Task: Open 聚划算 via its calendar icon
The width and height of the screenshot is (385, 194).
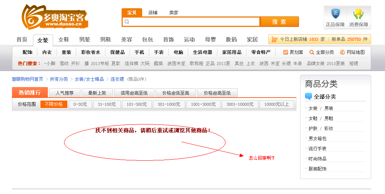Action: click(285, 52)
